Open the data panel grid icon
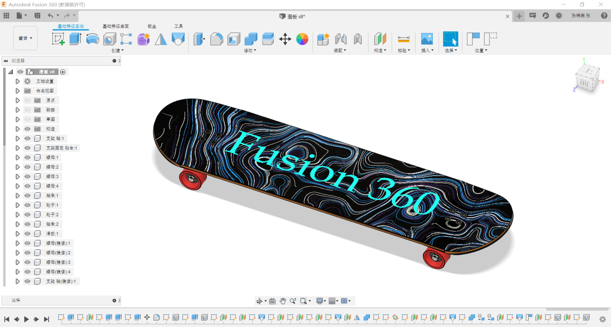 tap(6, 16)
